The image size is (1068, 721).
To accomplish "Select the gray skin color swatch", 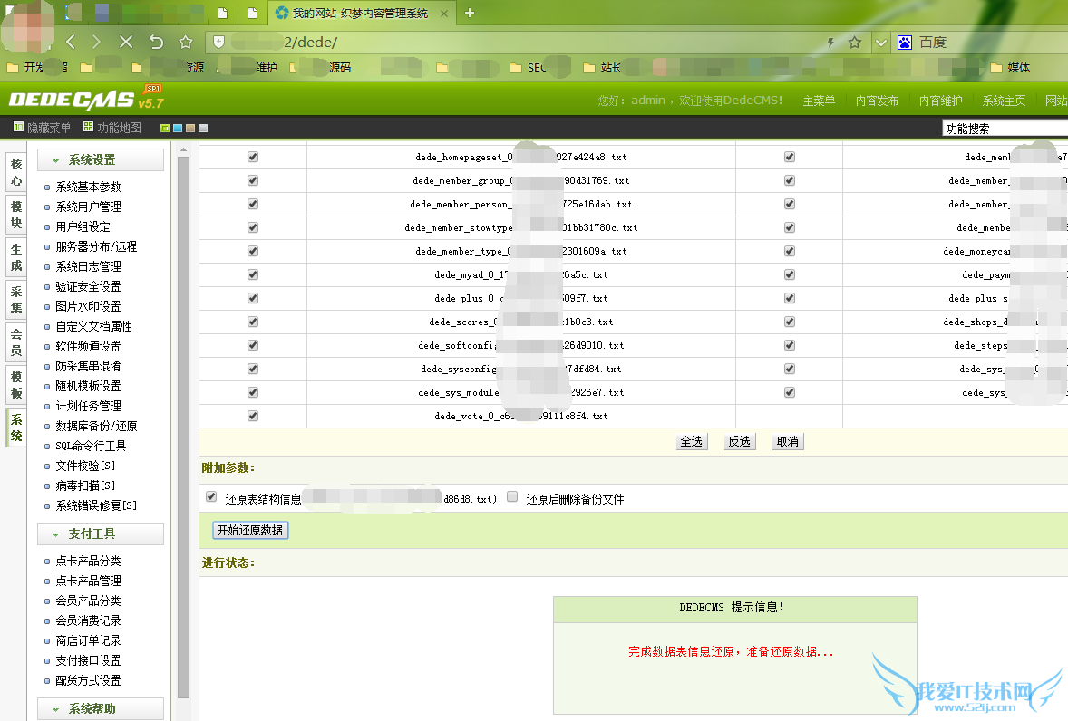I will pyautogui.click(x=203, y=128).
